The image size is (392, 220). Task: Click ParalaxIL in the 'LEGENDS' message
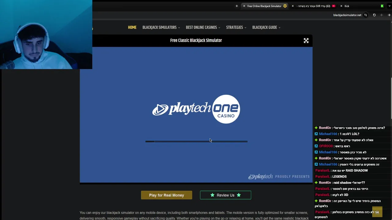[x=322, y=177]
